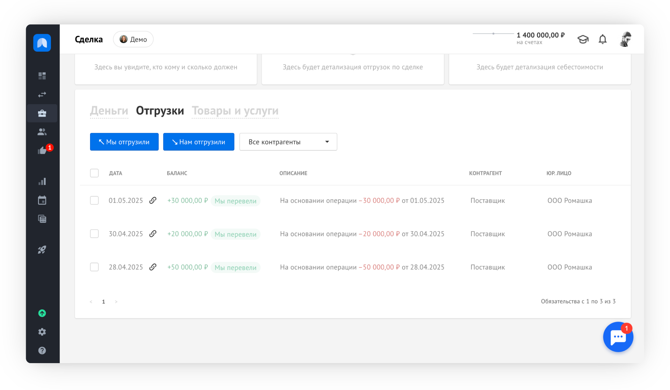Open the bar chart reports icon

[x=42, y=182]
